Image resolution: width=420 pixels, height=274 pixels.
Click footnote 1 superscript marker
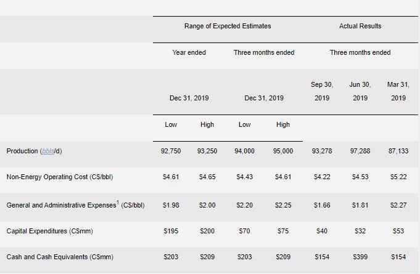(x=118, y=203)
